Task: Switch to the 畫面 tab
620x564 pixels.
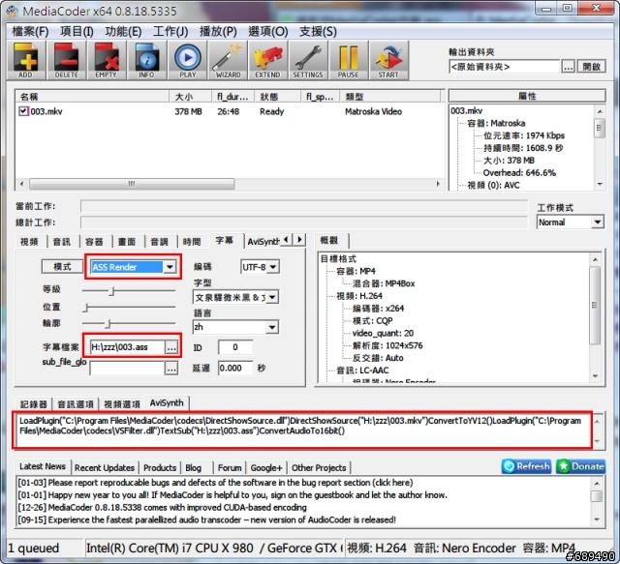Action: pyautogui.click(x=127, y=241)
